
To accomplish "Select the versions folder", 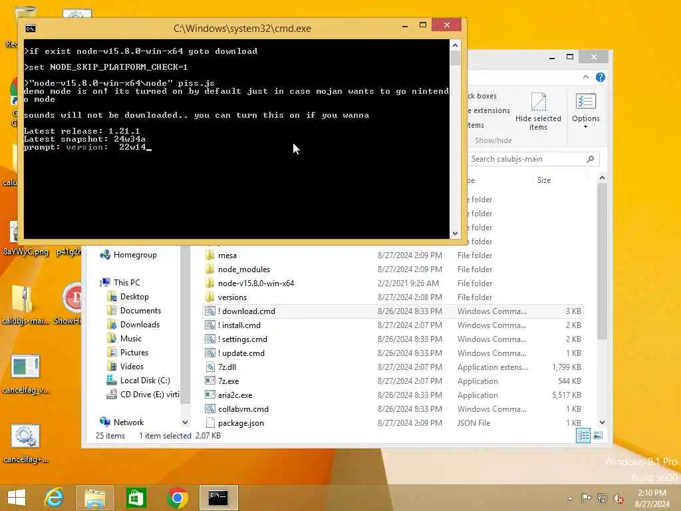I will [x=394, y=297].
